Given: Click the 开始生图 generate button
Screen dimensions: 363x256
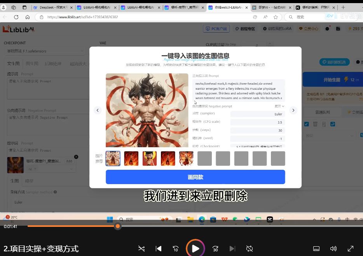Looking at the screenshot, I should (333, 80).
